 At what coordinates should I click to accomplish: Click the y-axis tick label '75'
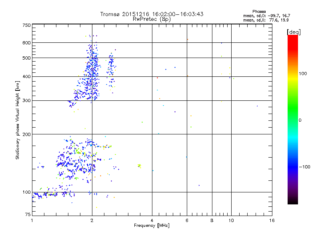coord(28,214)
